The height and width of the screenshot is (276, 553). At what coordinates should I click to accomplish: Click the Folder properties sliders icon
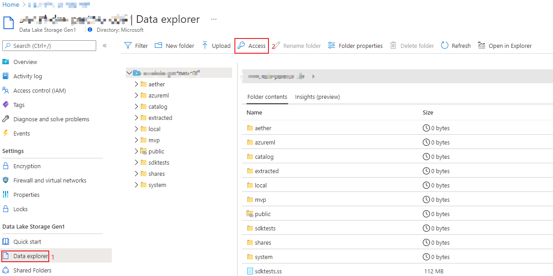pyautogui.click(x=332, y=46)
